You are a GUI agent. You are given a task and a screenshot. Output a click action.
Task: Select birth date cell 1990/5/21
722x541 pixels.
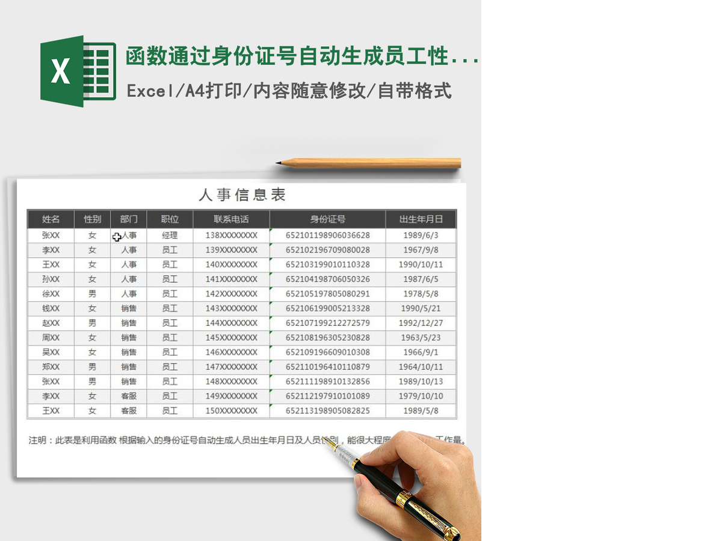click(421, 308)
